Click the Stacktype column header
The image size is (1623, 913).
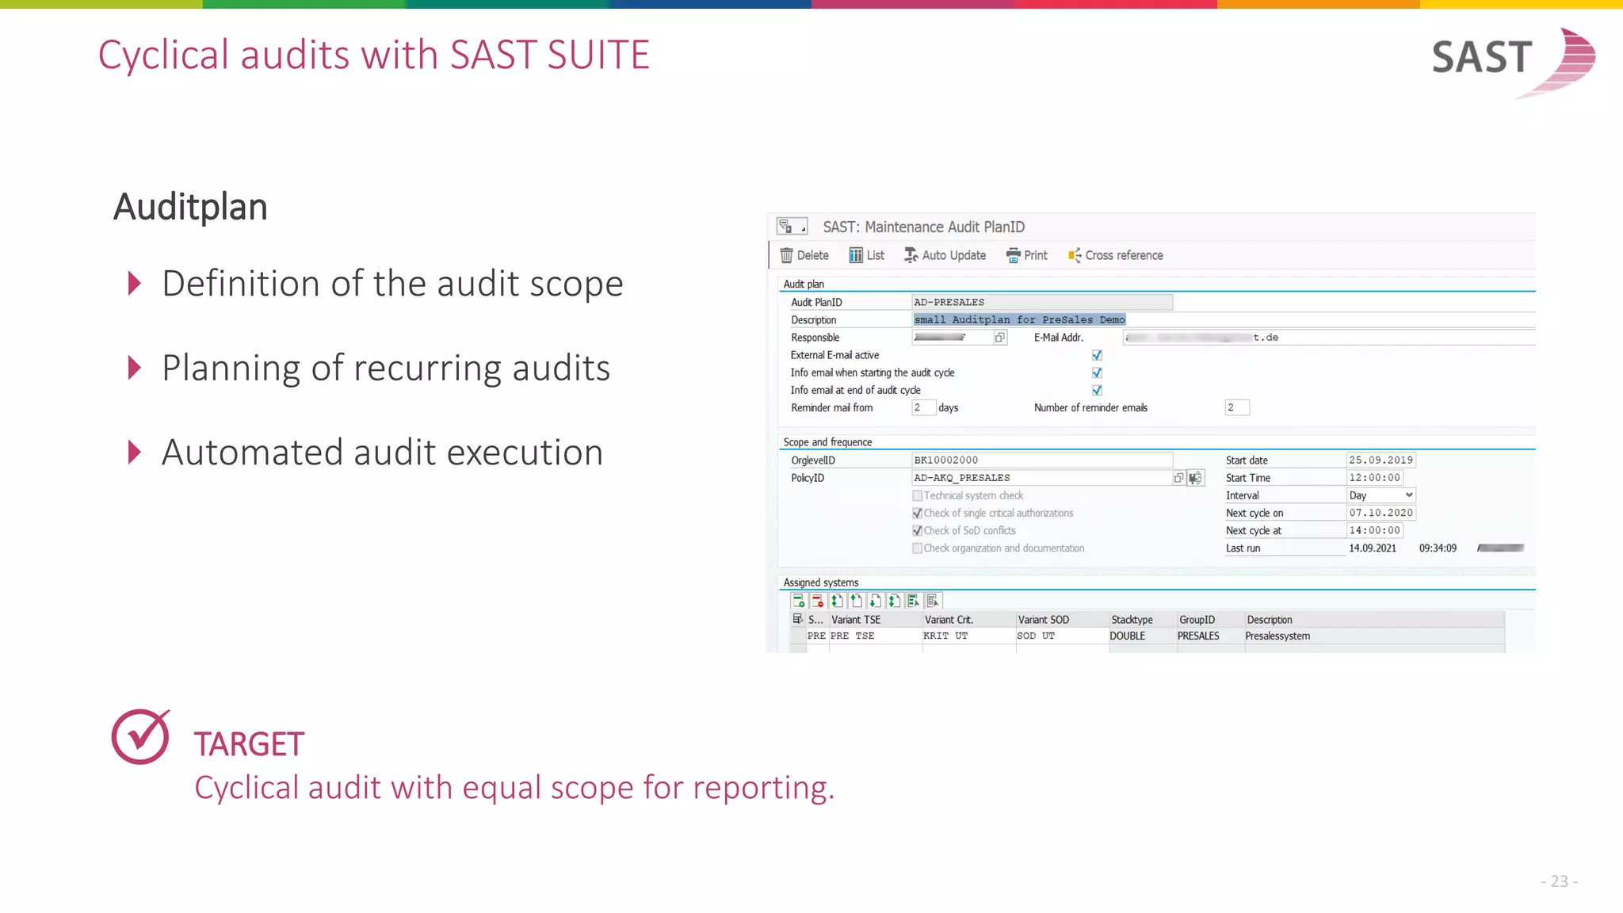tap(1143, 620)
